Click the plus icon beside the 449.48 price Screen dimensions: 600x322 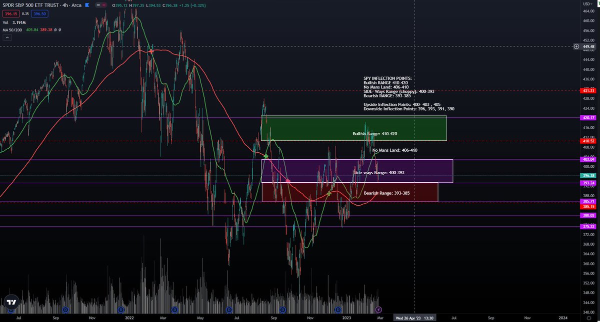[576, 46]
